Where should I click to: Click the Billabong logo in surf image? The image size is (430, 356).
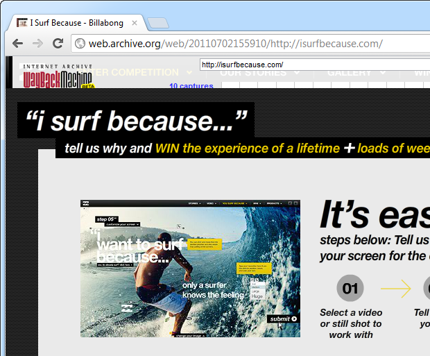coord(127,308)
